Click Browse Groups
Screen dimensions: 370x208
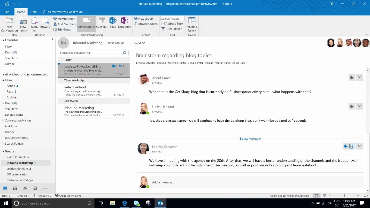pos(146,24)
